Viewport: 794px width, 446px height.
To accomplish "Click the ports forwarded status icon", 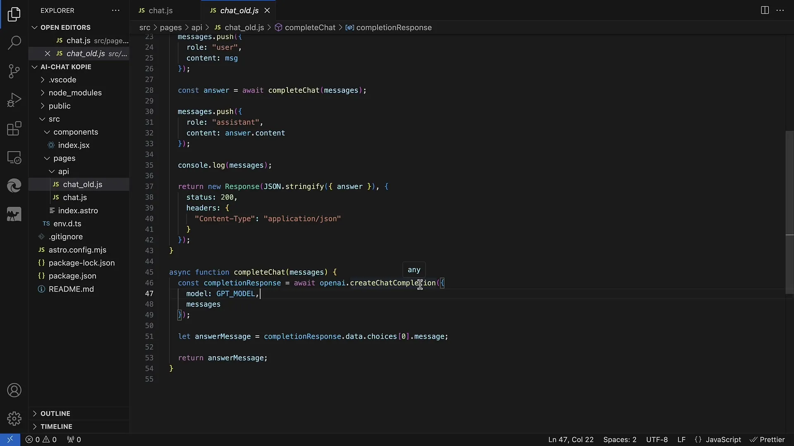I will point(74,439).
